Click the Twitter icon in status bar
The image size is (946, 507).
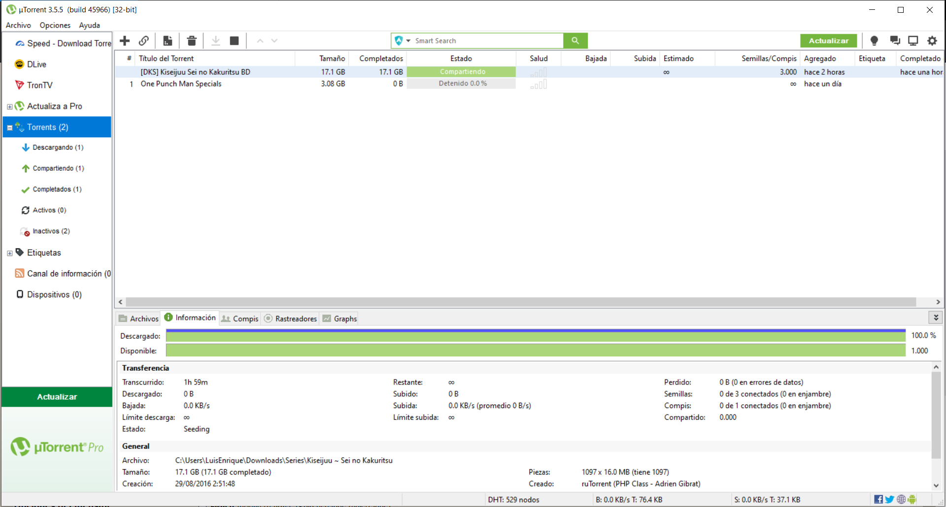pos(889,500)
